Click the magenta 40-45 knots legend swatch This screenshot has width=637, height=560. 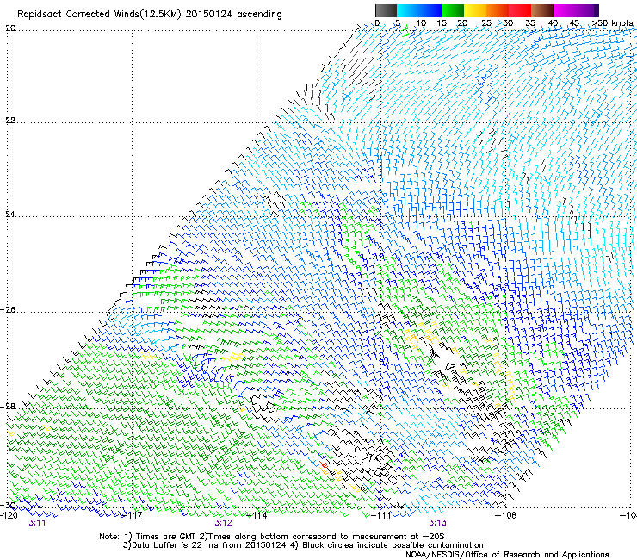(565, 10)
